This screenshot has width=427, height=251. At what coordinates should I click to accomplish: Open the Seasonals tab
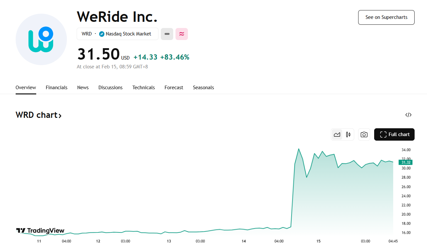click(x=203, y=88)
